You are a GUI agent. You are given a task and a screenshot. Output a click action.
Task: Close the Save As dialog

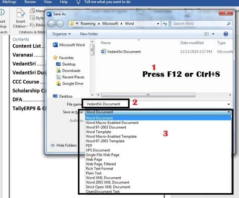[226, 13]
